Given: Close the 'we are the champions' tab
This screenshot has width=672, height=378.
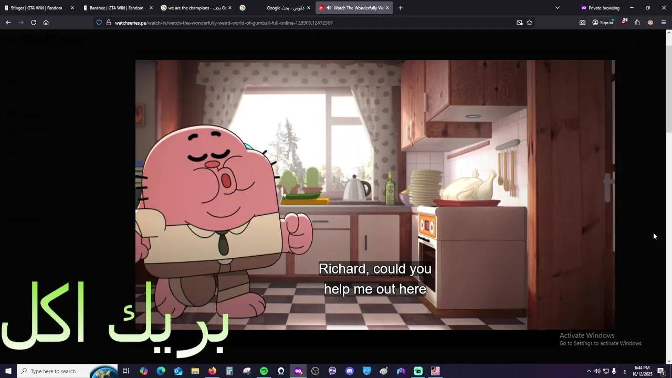Looking at the screenshot, I should [230, 8].
